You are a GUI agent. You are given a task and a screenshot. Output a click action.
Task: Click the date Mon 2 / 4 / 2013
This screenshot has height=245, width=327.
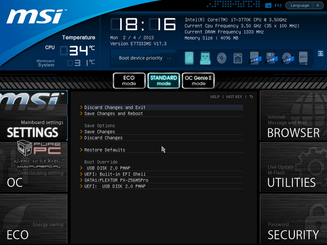point(132,38)
